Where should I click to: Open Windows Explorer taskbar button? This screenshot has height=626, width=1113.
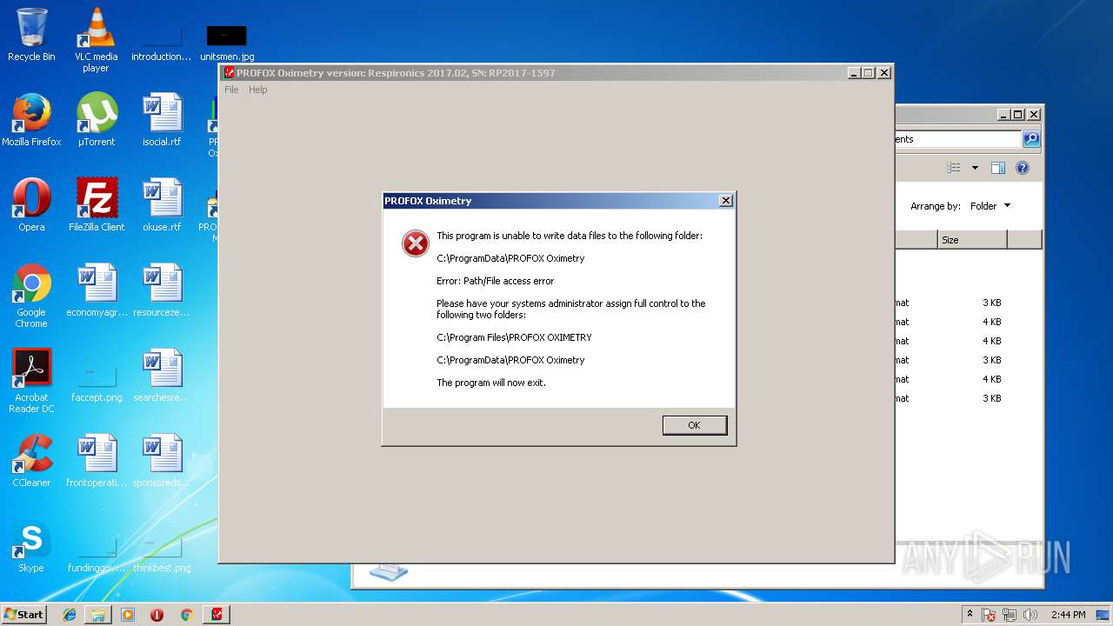point(98,615)
